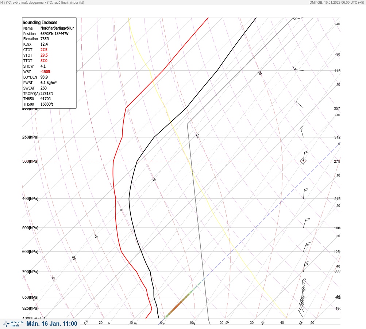Select the wind barb at the 600 hPa level

pyautogui.click(x=307, y=247)
